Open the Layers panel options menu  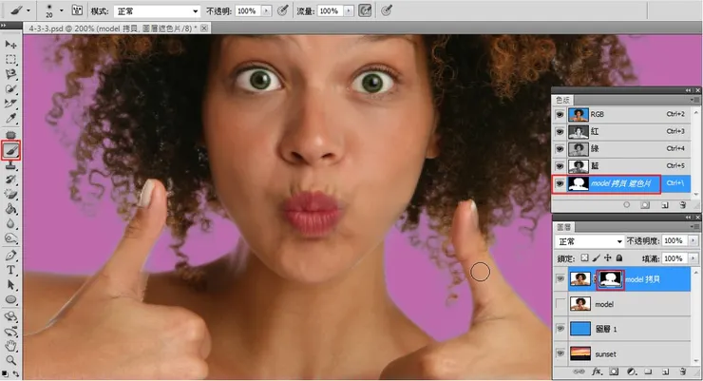point(694,227)
